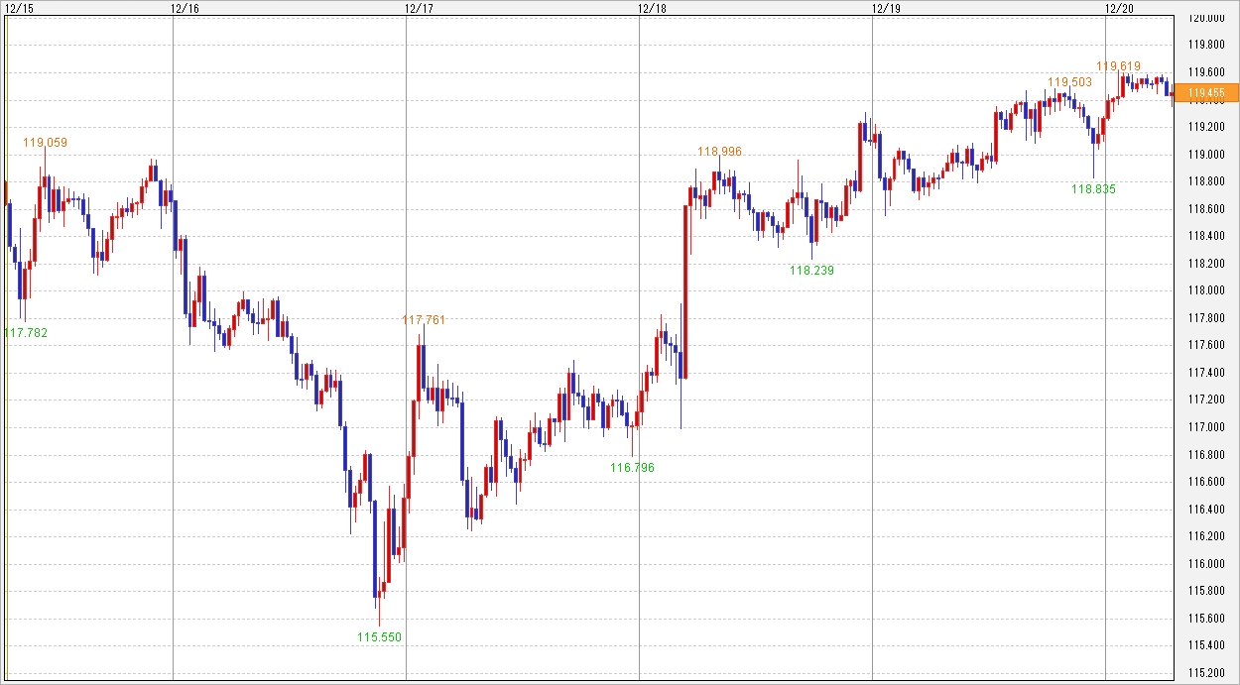Click the 115.200 price axis label
The width and height of the screenshot is (1240, 685).
[x=1205, y=673]
